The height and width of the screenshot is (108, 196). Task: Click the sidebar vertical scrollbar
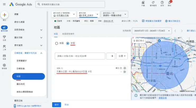(x=47, y=55)
